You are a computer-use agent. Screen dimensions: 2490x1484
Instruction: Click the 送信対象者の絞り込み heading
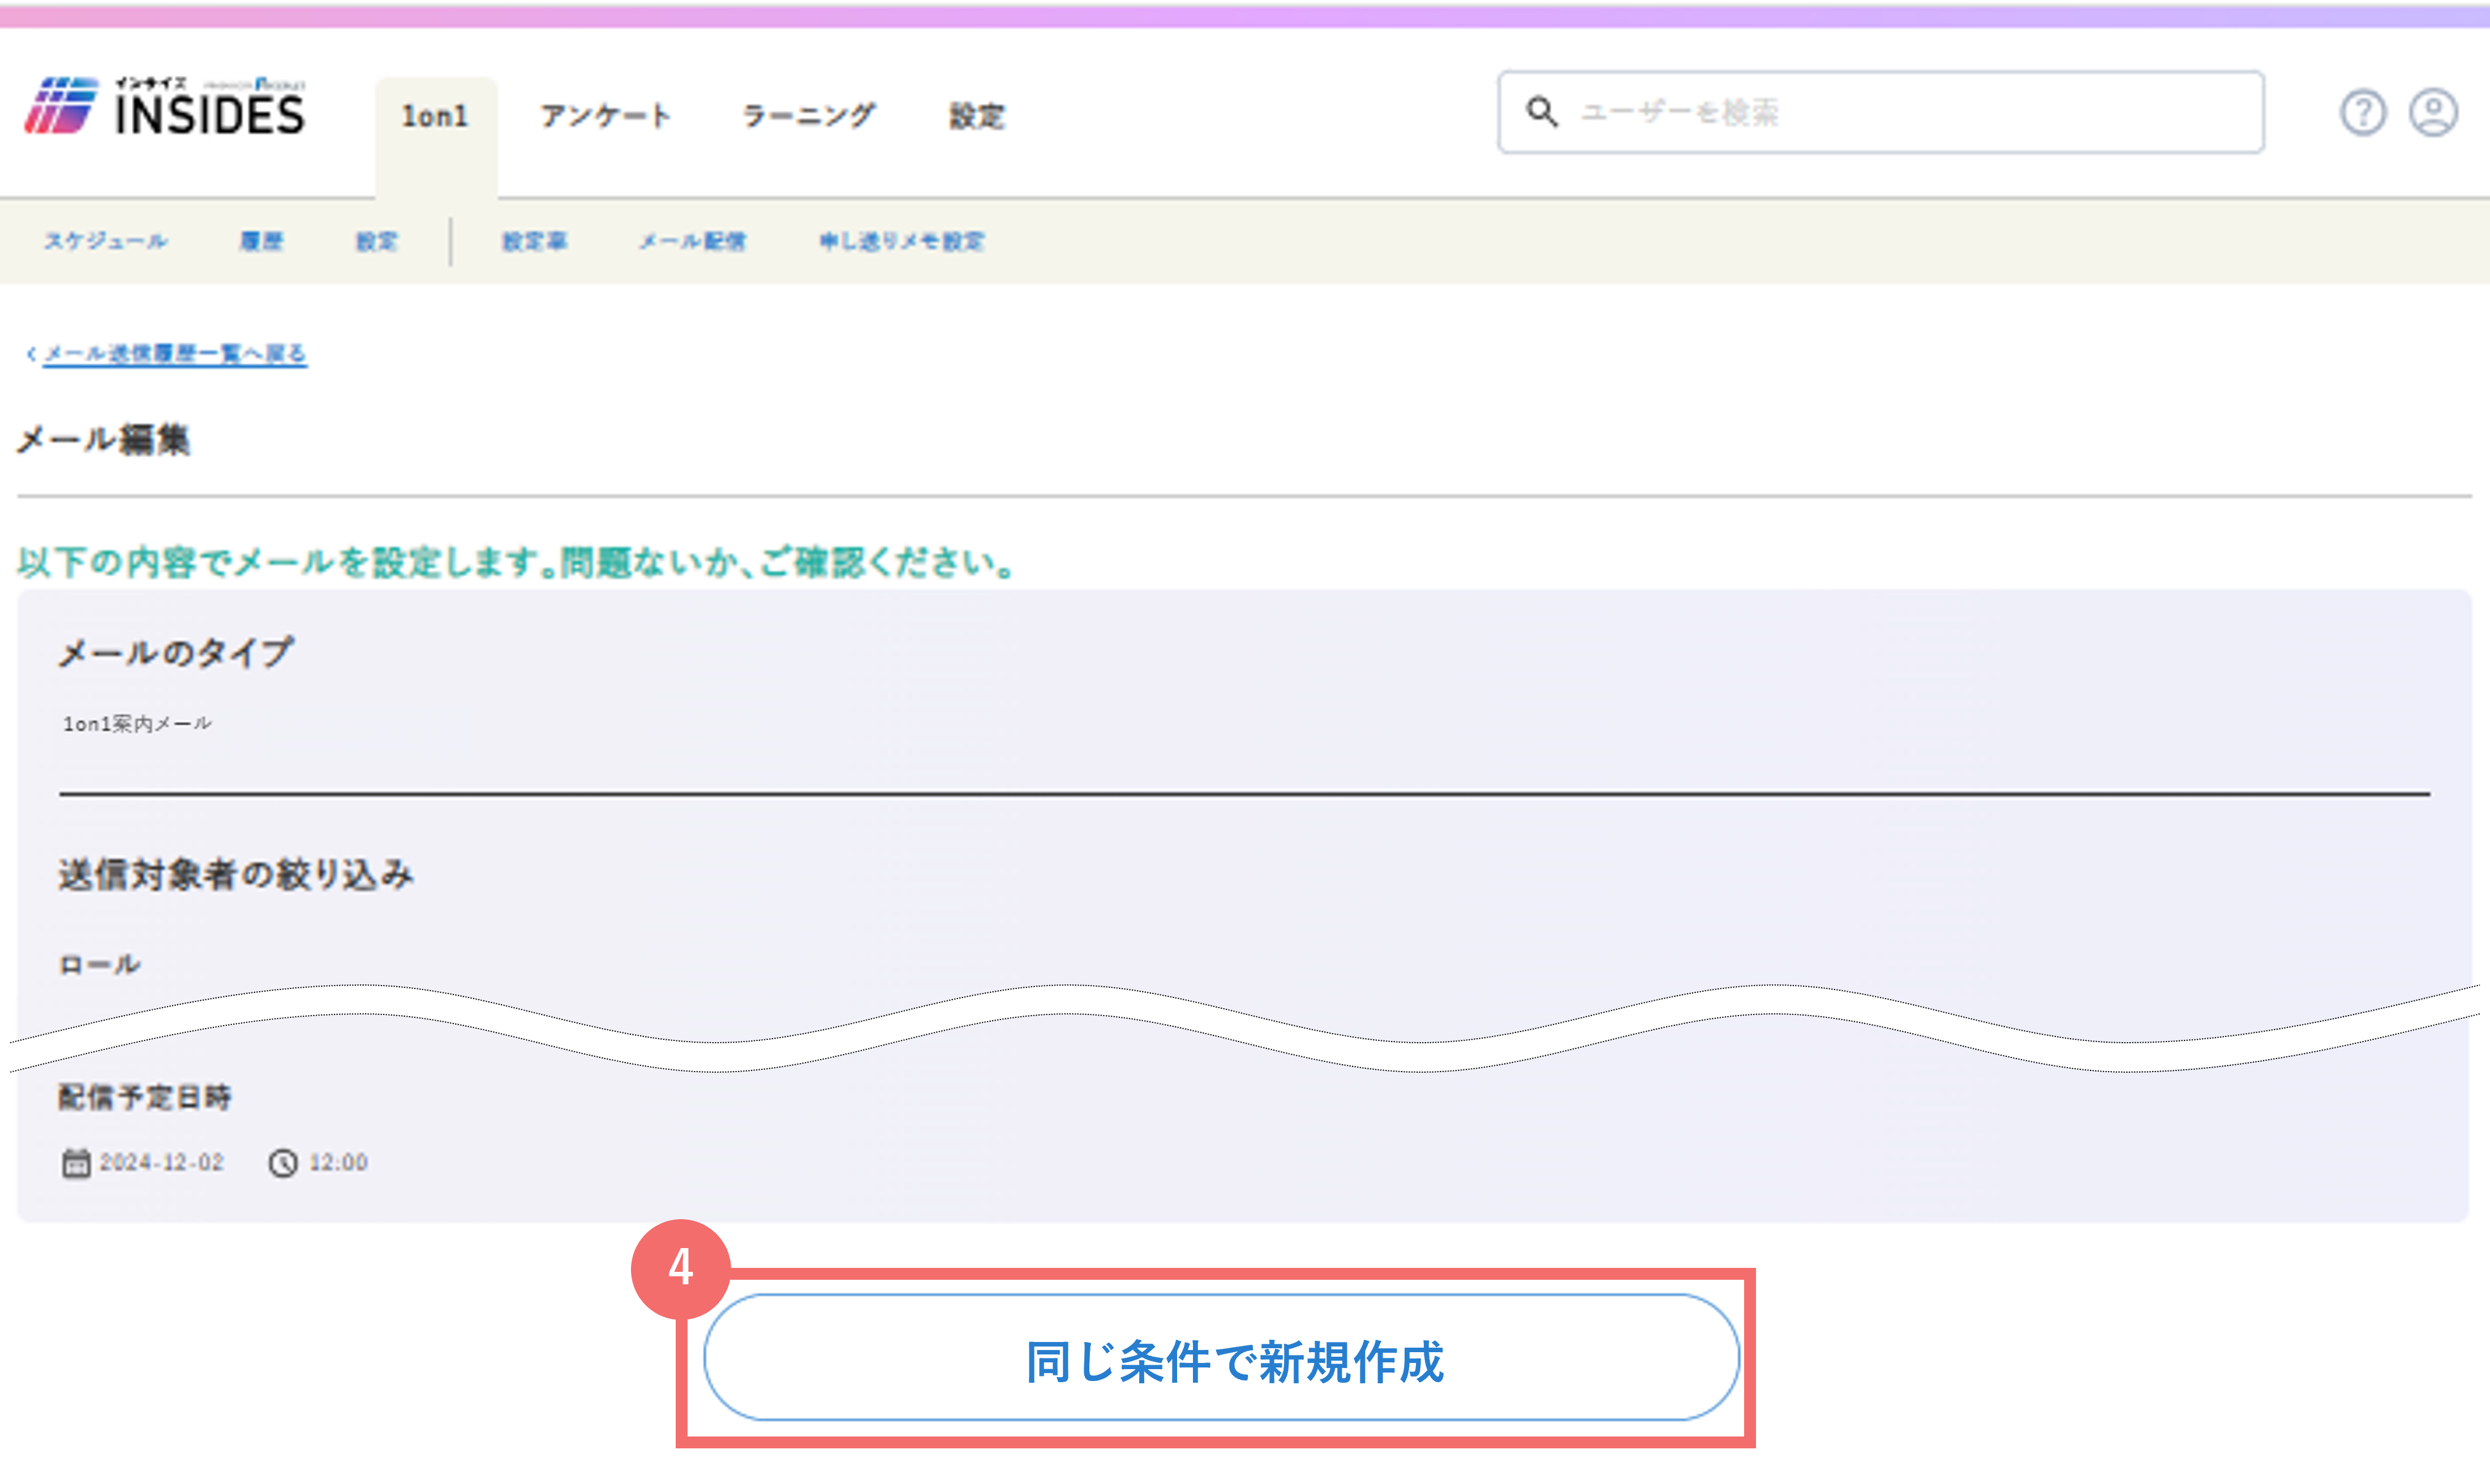(x=236, y=875)
